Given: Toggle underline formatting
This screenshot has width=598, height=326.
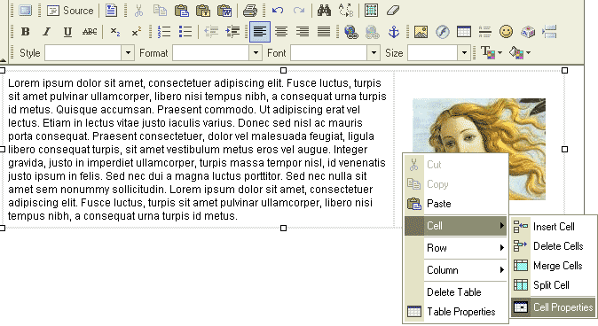Looking at the screenshot, I should [x=68, y=32].
